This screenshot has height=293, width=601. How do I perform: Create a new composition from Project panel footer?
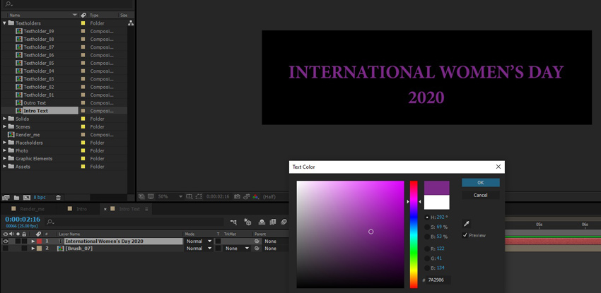click(26, 198)
